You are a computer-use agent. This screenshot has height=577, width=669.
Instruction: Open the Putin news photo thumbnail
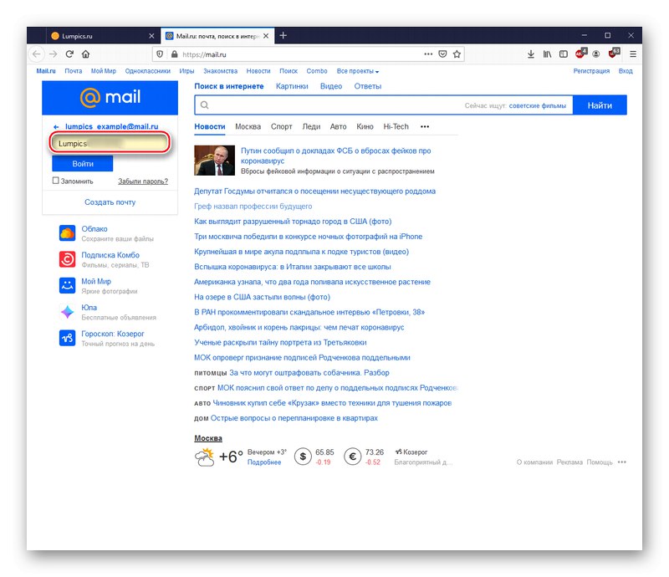215,161
